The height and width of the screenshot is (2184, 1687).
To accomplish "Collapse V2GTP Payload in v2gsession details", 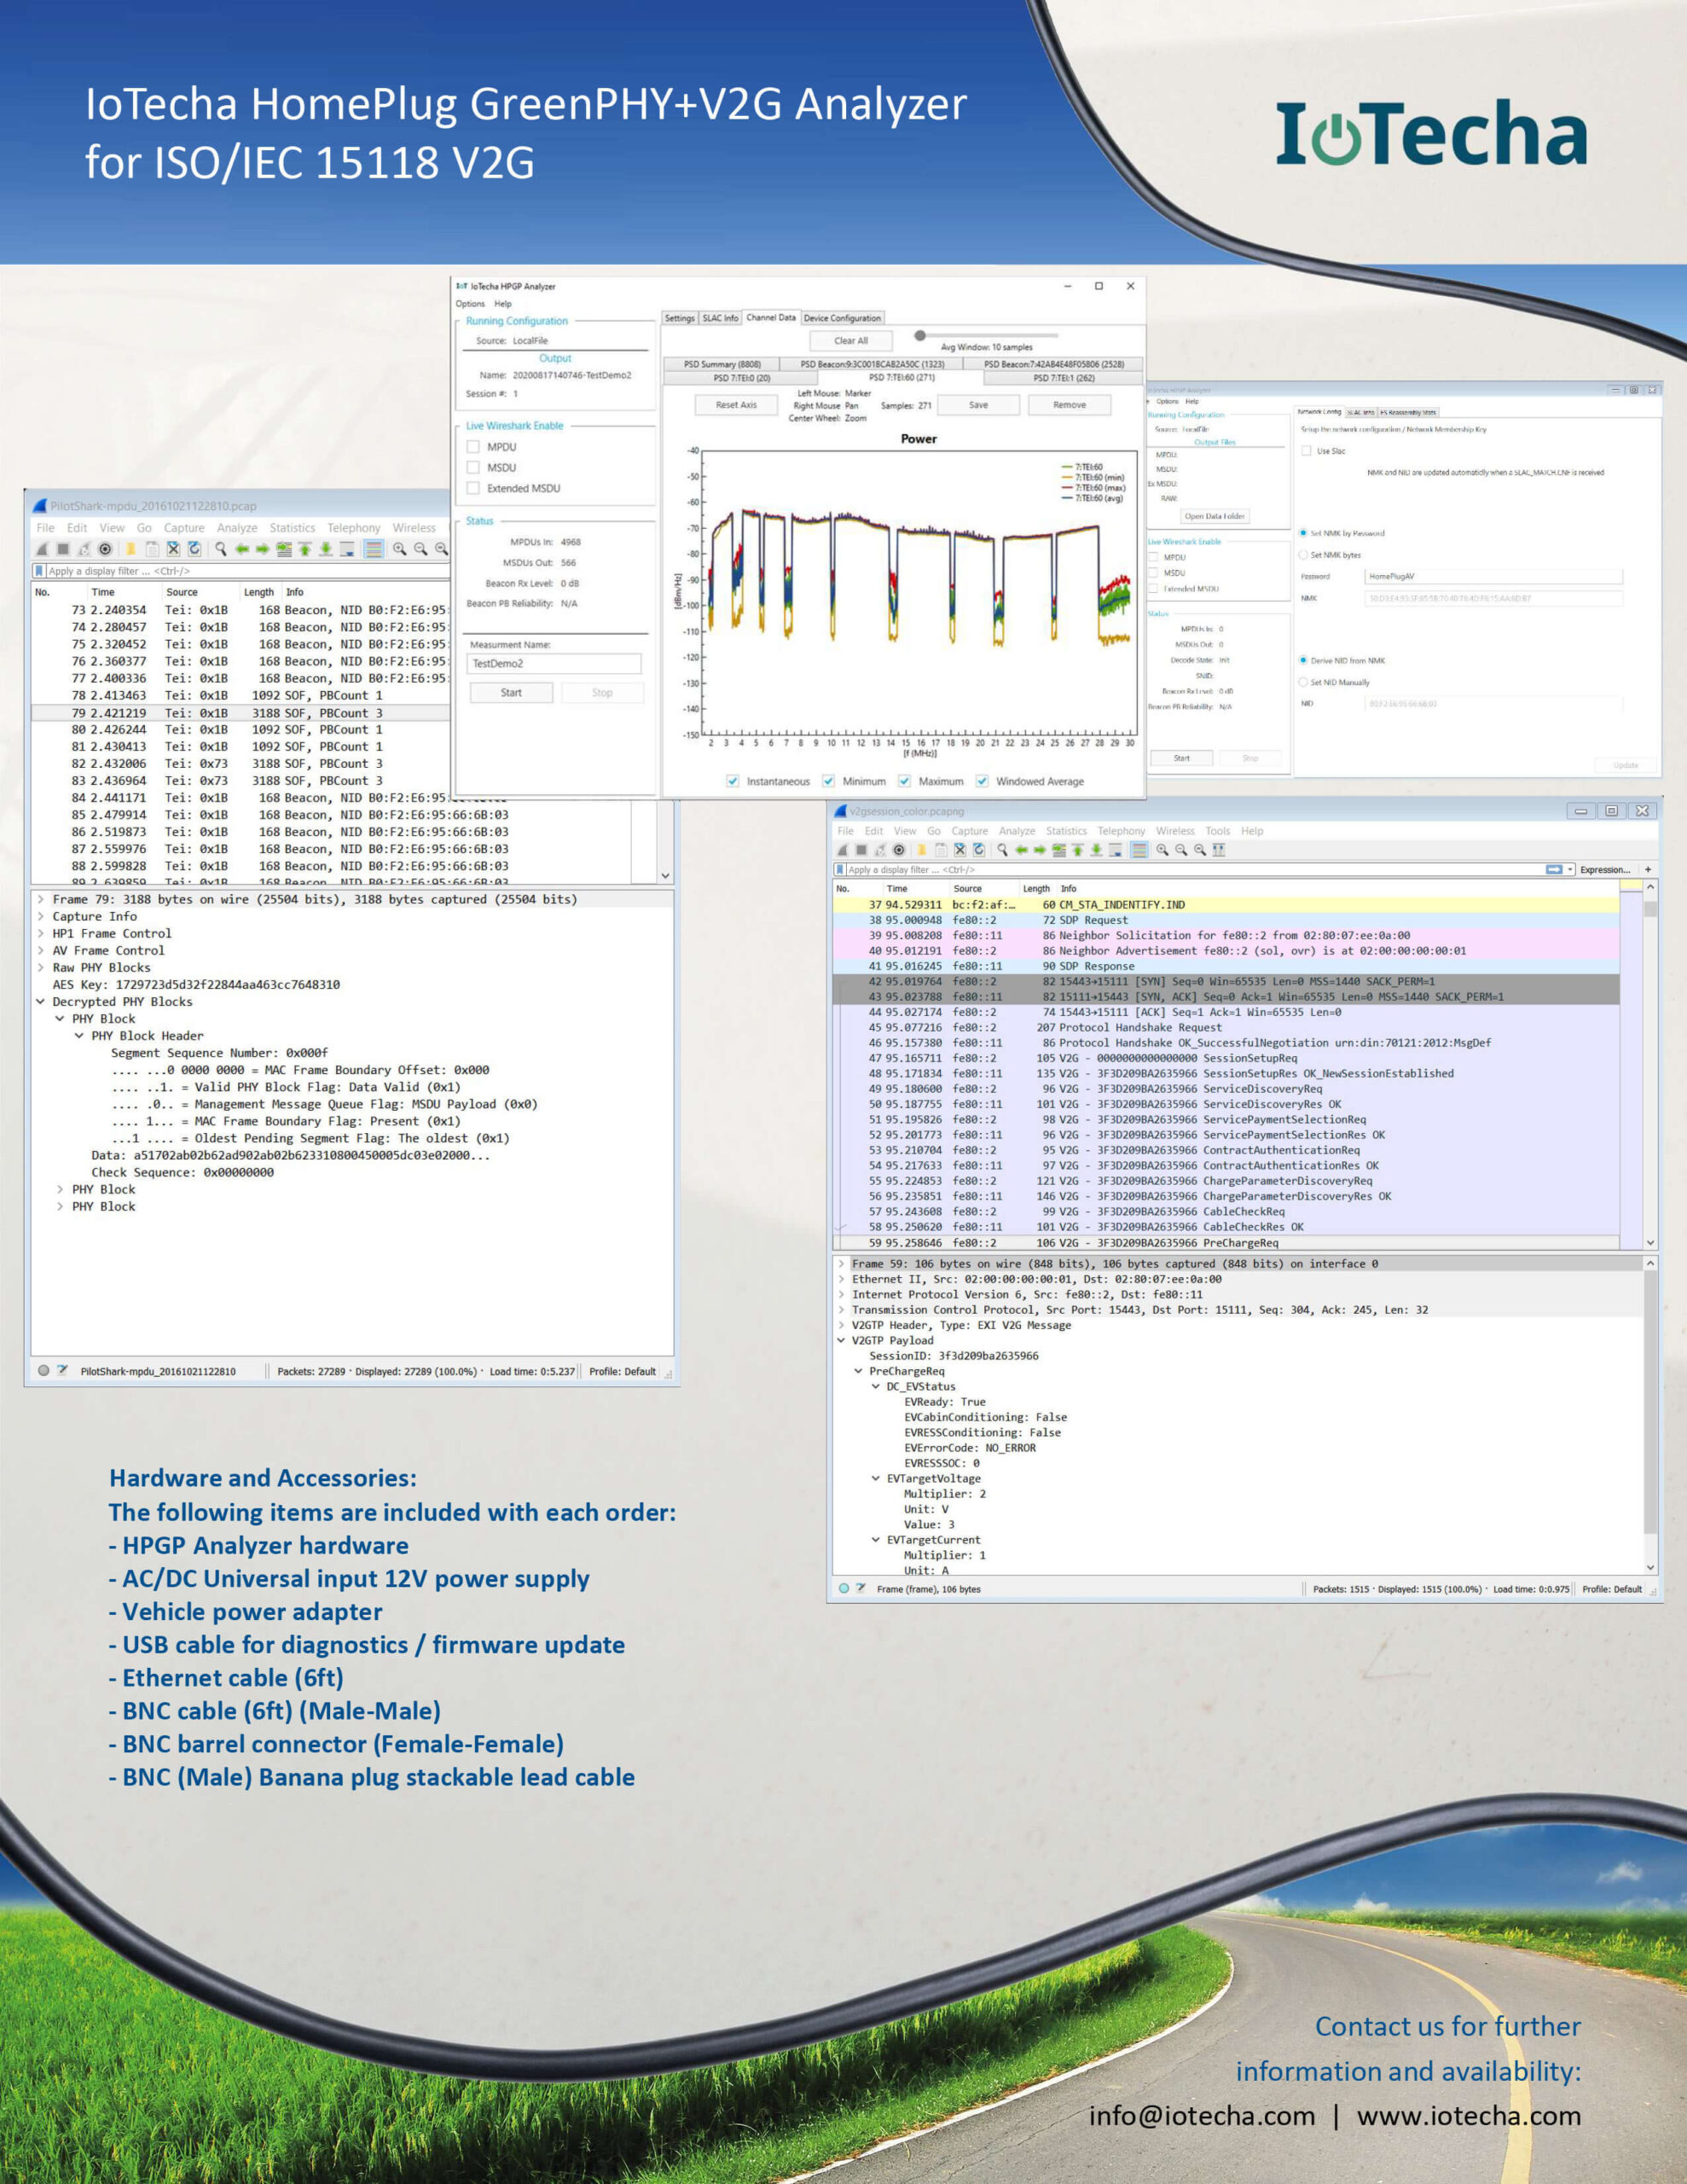I will 841,1340.
